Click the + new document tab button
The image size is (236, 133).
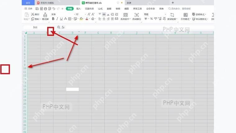coord(173,3)
